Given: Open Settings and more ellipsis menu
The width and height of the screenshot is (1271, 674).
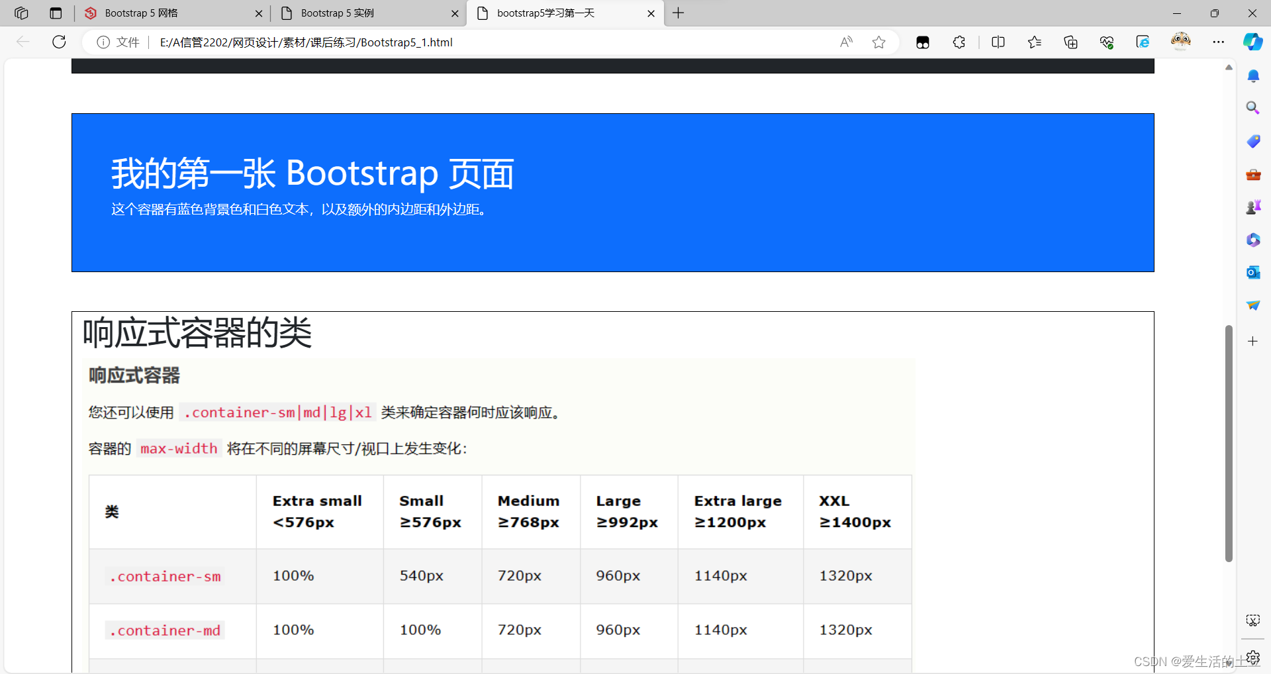Looking at the screenshot, I should click(1219, 42).
